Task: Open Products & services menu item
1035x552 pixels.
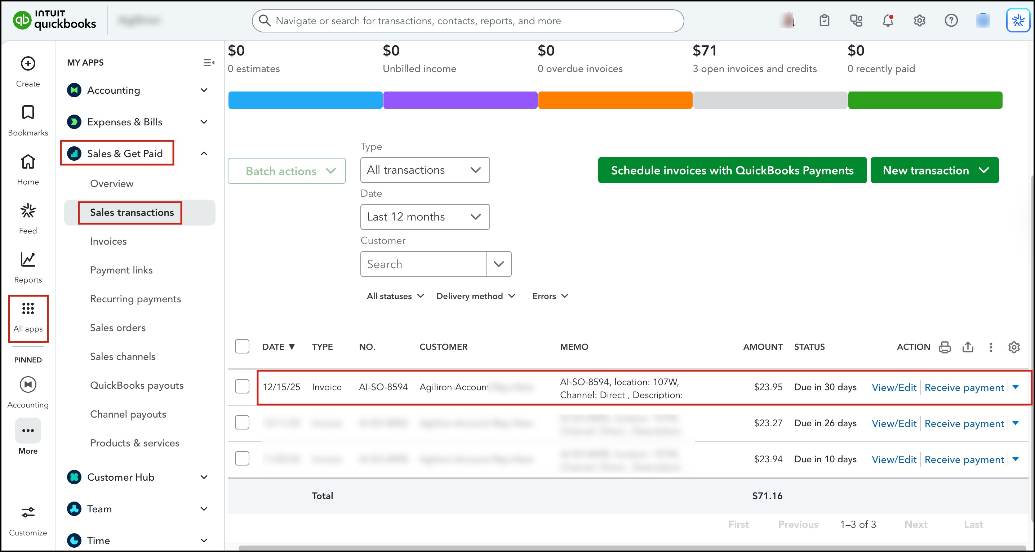Action: [134, 443]
